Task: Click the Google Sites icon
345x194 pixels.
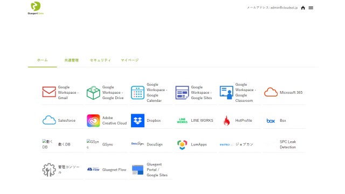Action: tap(182, 93)
